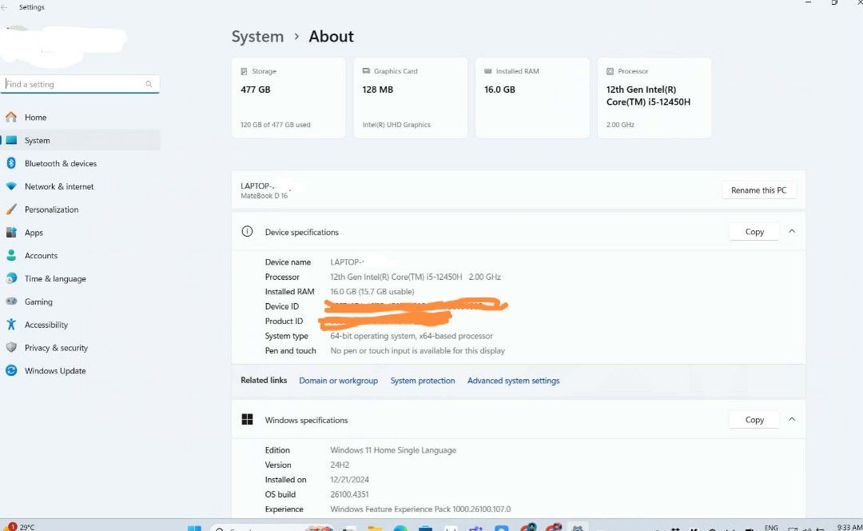Open Network & internet settings
The image size is (863, 531).
click(81, 187)
